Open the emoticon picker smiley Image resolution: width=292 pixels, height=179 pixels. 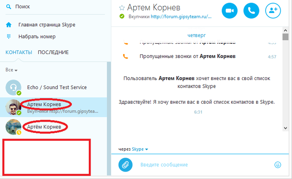click(x=278, y=165)
